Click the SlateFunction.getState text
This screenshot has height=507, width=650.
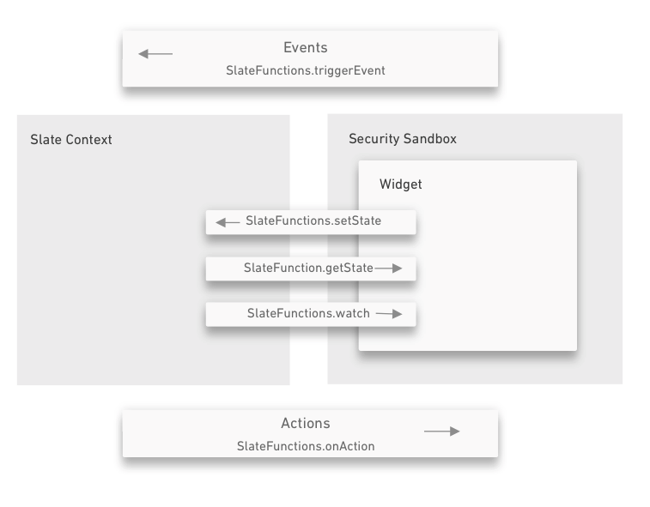(x=308, y=268)
